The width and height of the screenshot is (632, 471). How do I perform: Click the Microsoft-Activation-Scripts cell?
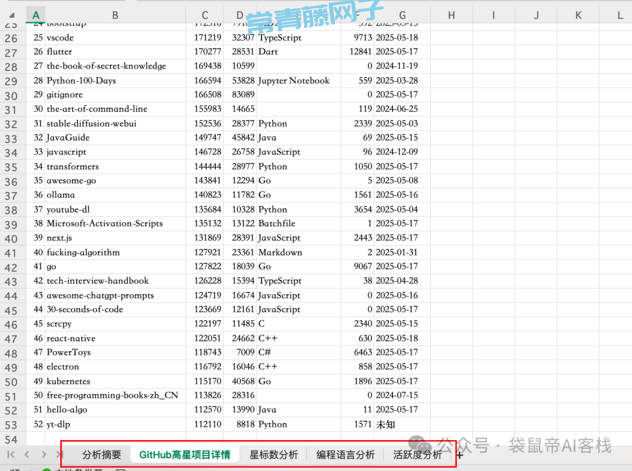point(115,224)
